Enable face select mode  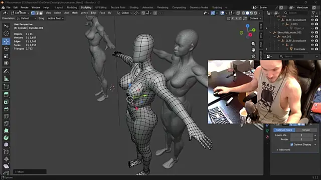(x=41, y=13)
